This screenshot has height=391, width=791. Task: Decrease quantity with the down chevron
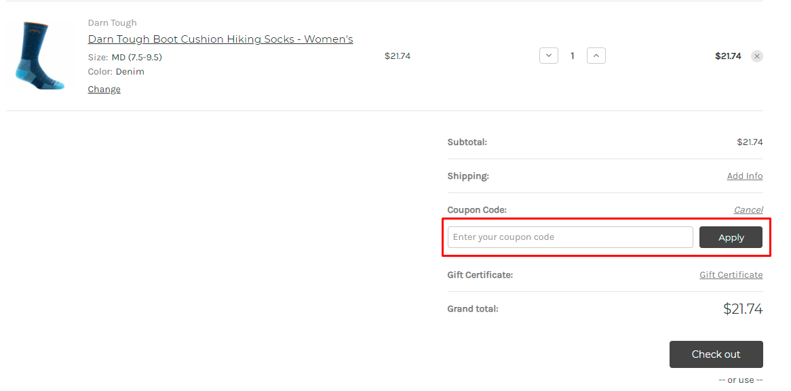549,56
